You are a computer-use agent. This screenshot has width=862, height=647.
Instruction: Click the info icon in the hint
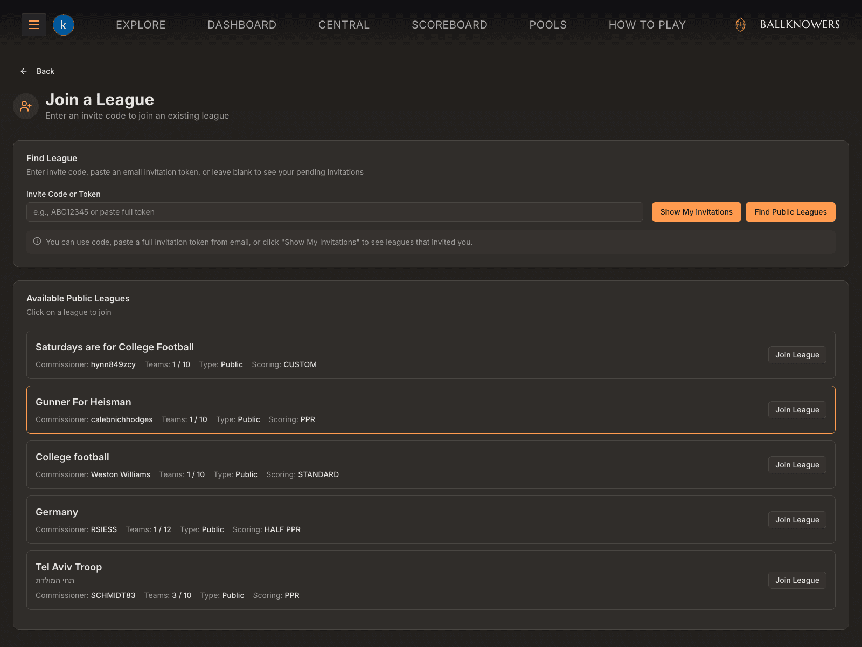point(37,242)
